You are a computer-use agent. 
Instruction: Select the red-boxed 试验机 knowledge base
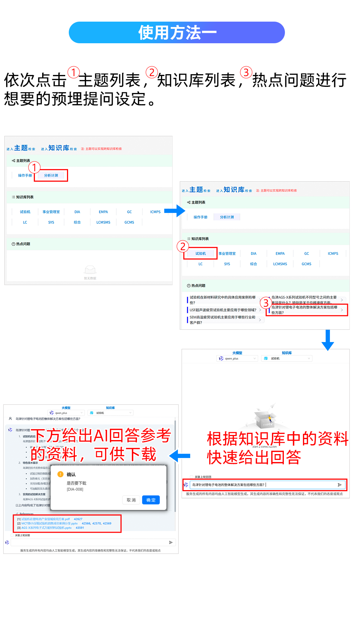201,254
